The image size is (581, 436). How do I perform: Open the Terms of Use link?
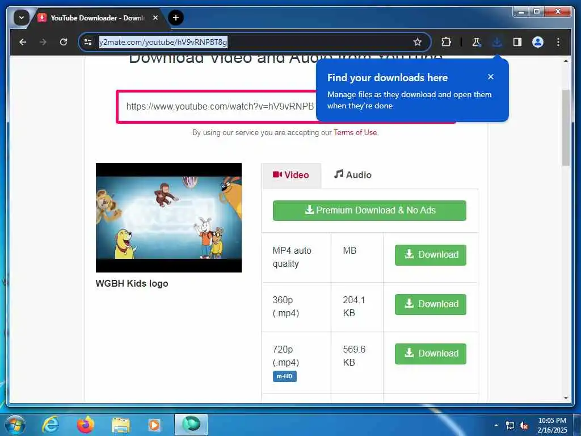pos(355,132)
